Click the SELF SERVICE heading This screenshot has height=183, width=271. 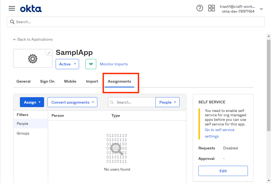click(212, 102)
